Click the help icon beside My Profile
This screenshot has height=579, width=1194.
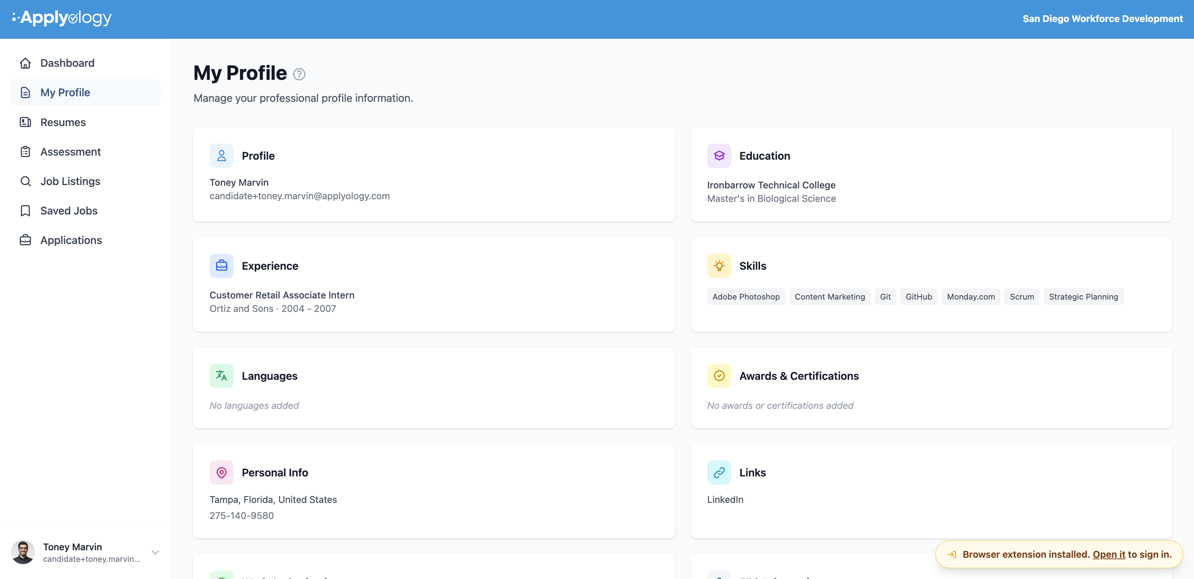[299, 74]
